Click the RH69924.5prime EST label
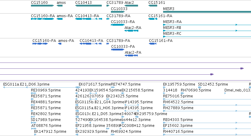This screenshot has width=251, height=136. point(126,132)
